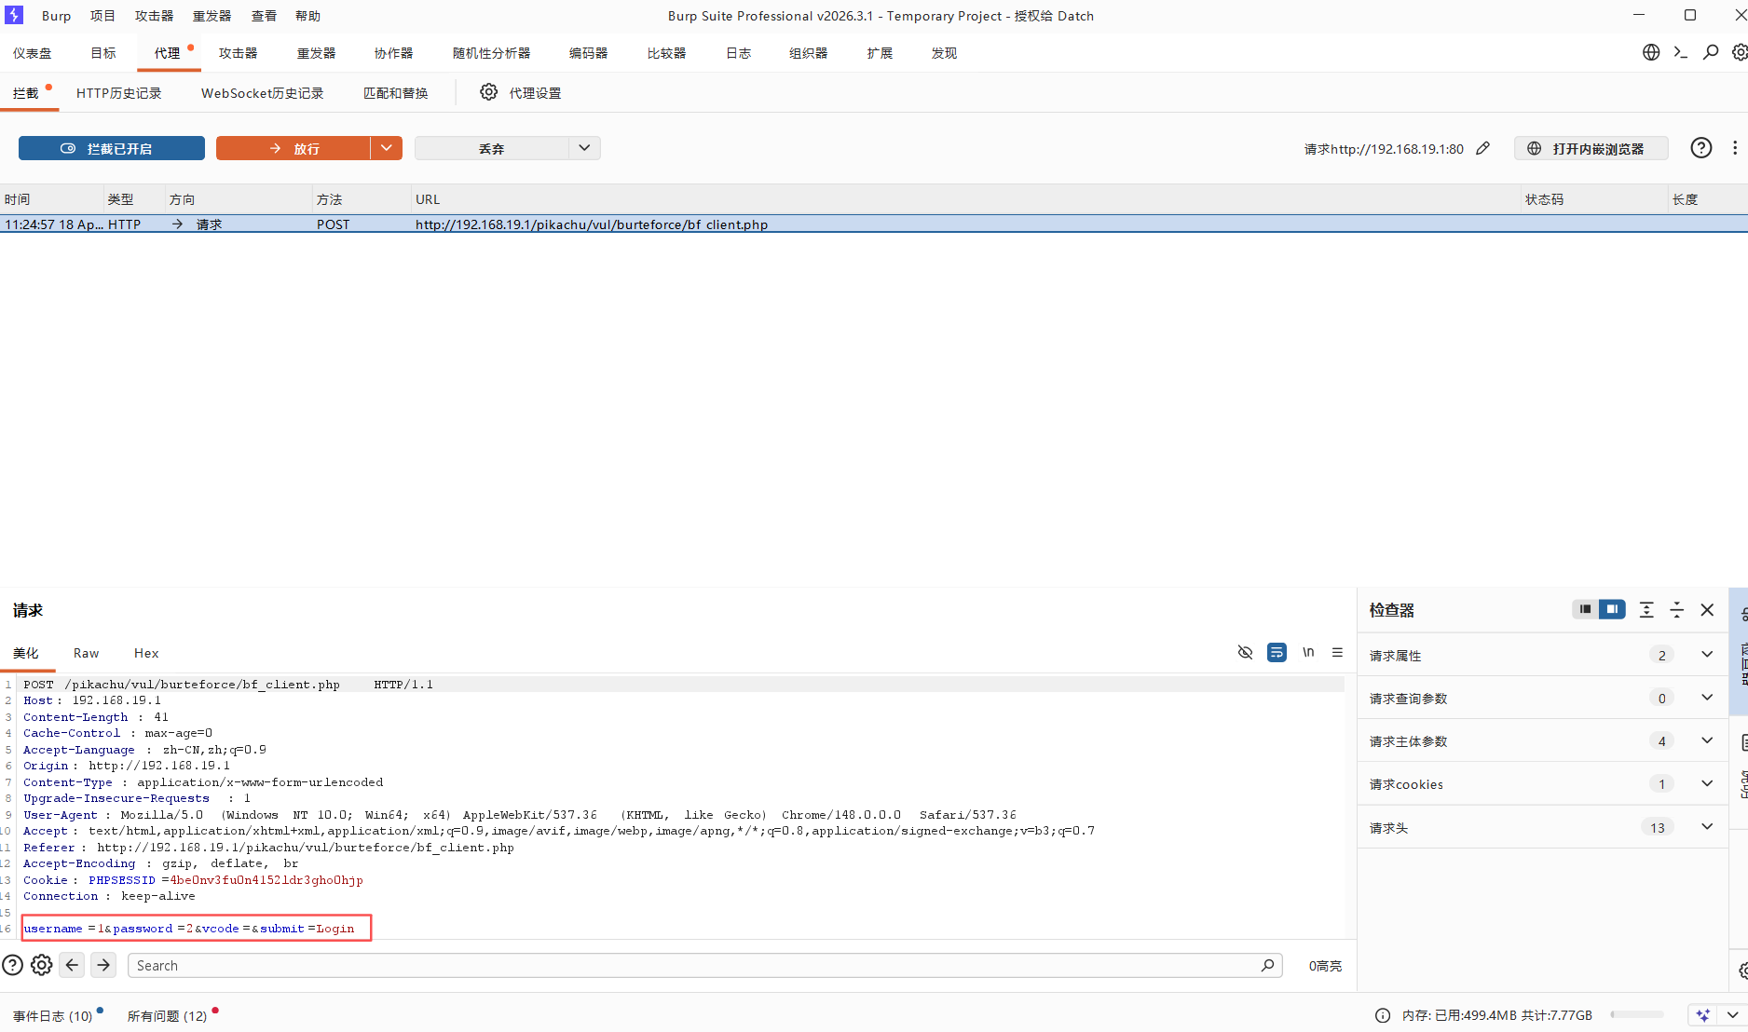
Task: Open the 目标 tab
Action: [x=103, y=53]
